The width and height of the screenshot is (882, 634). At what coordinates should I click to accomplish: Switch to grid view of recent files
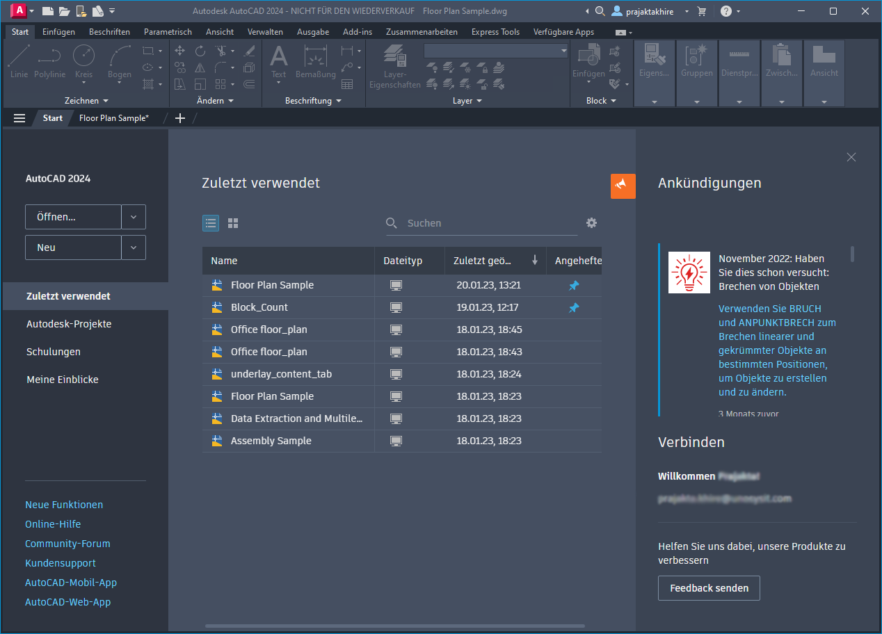pos(233,223)
